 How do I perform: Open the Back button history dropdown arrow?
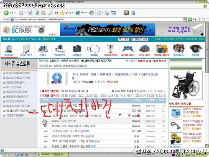click(15, 13)
